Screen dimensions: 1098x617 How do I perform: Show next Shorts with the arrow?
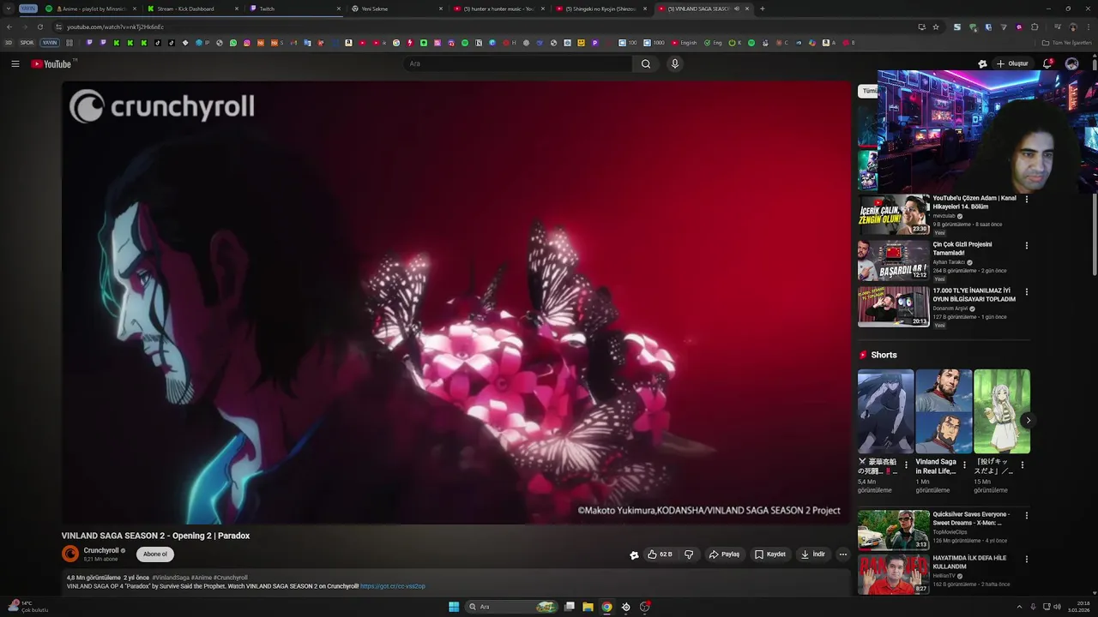tap(1028, 420)
